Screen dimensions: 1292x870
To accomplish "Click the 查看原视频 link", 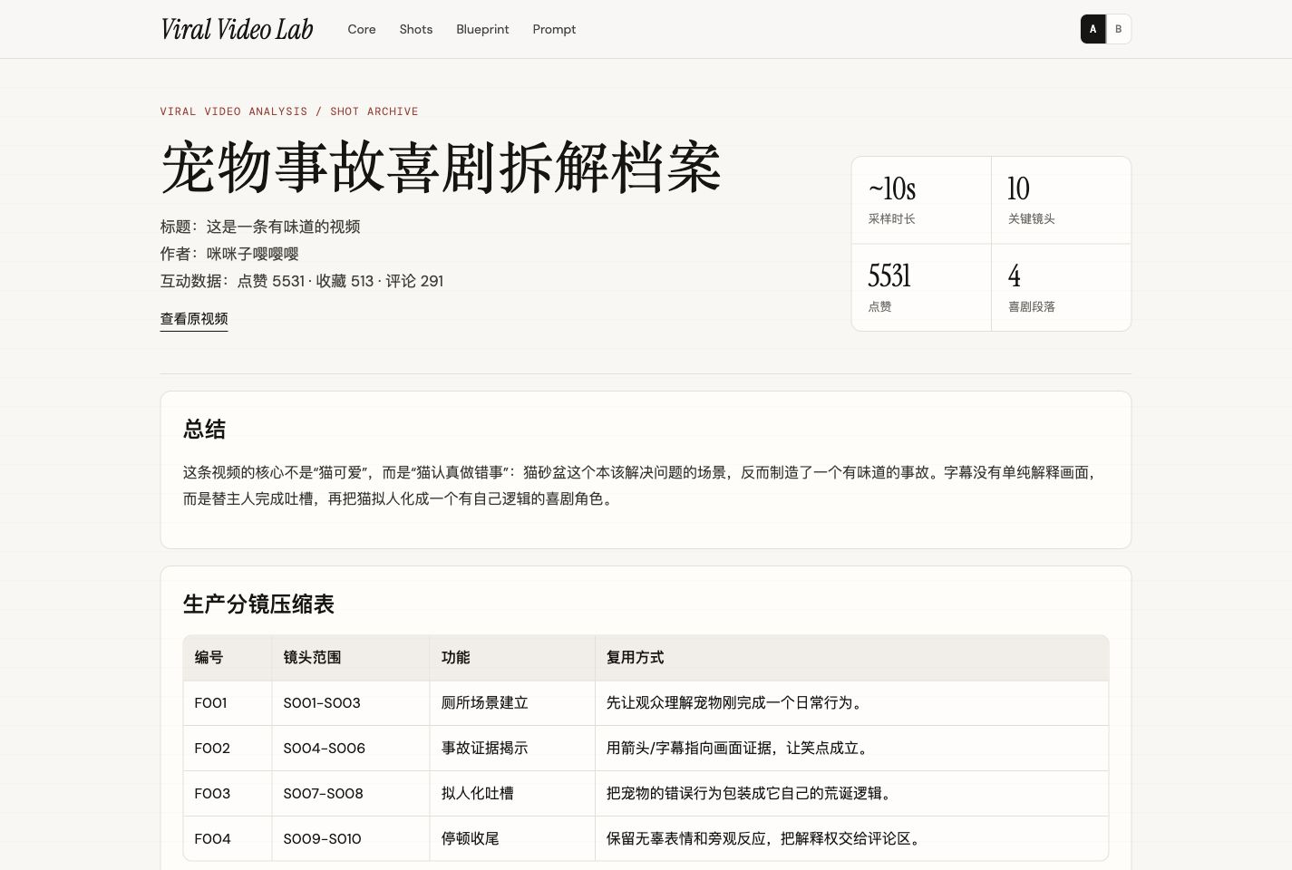I will pos(194,319).
